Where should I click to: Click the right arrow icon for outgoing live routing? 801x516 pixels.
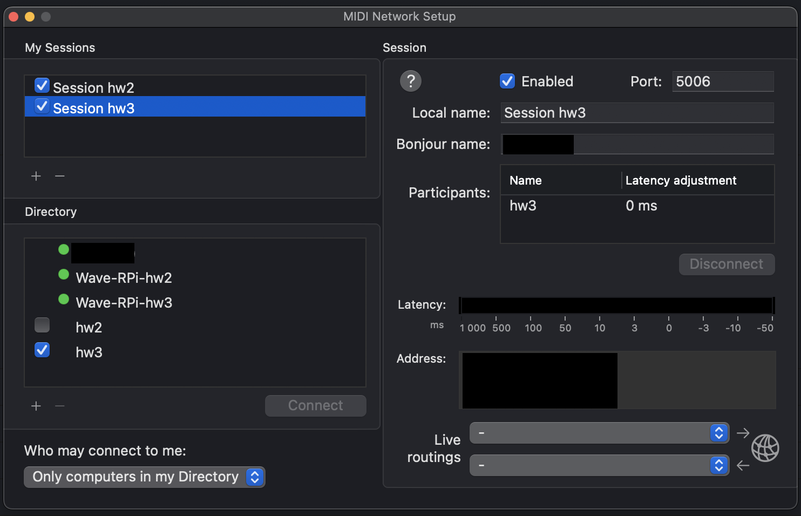[x=743, y=433]
